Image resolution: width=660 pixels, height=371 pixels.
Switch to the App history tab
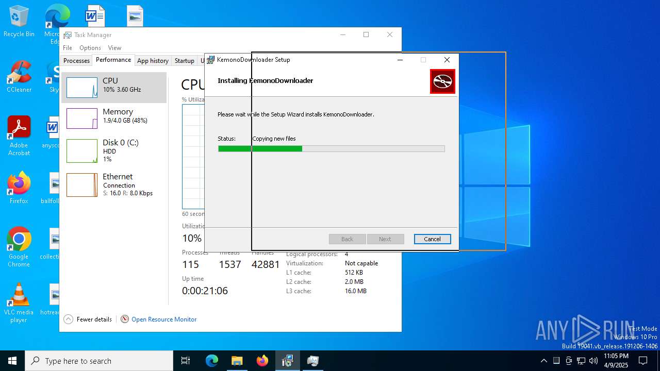coord(153,61)
